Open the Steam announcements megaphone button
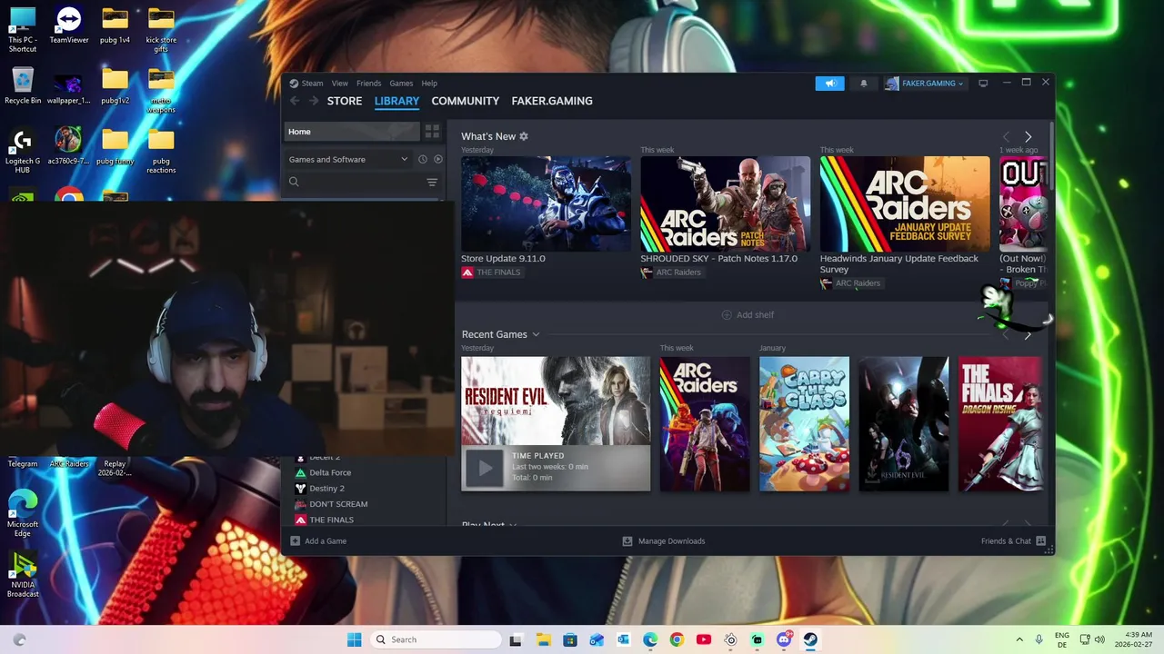This screenshot has width=1164, height=654. tap(829, 84)
